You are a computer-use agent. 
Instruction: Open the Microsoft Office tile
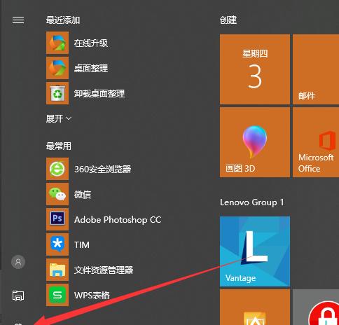tap(316, 142)
